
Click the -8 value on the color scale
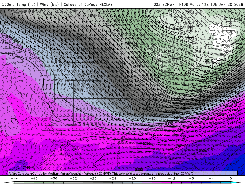191,178
